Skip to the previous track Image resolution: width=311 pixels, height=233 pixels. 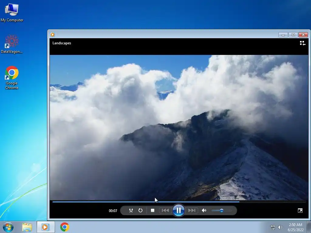(165, 211)
